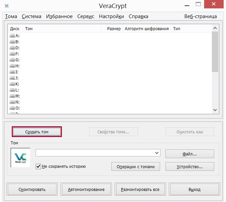
Task: Open the Система menu
Action: 31,16
